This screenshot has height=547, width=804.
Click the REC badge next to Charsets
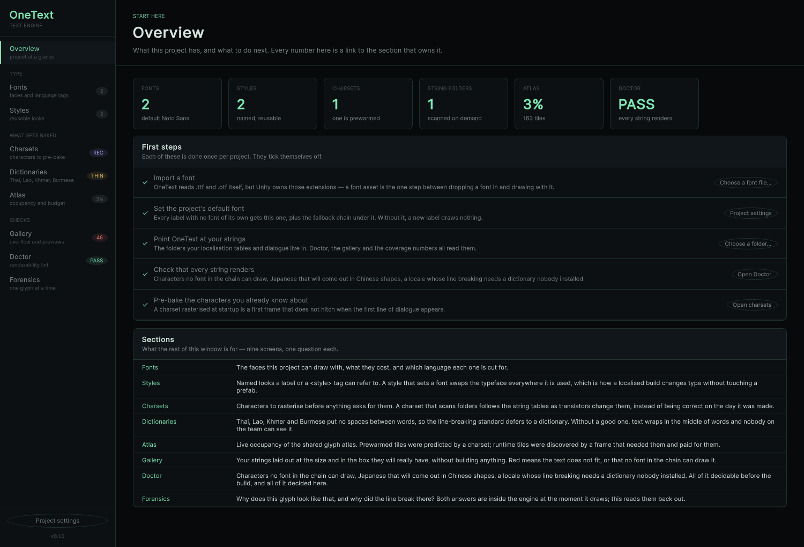98,153
